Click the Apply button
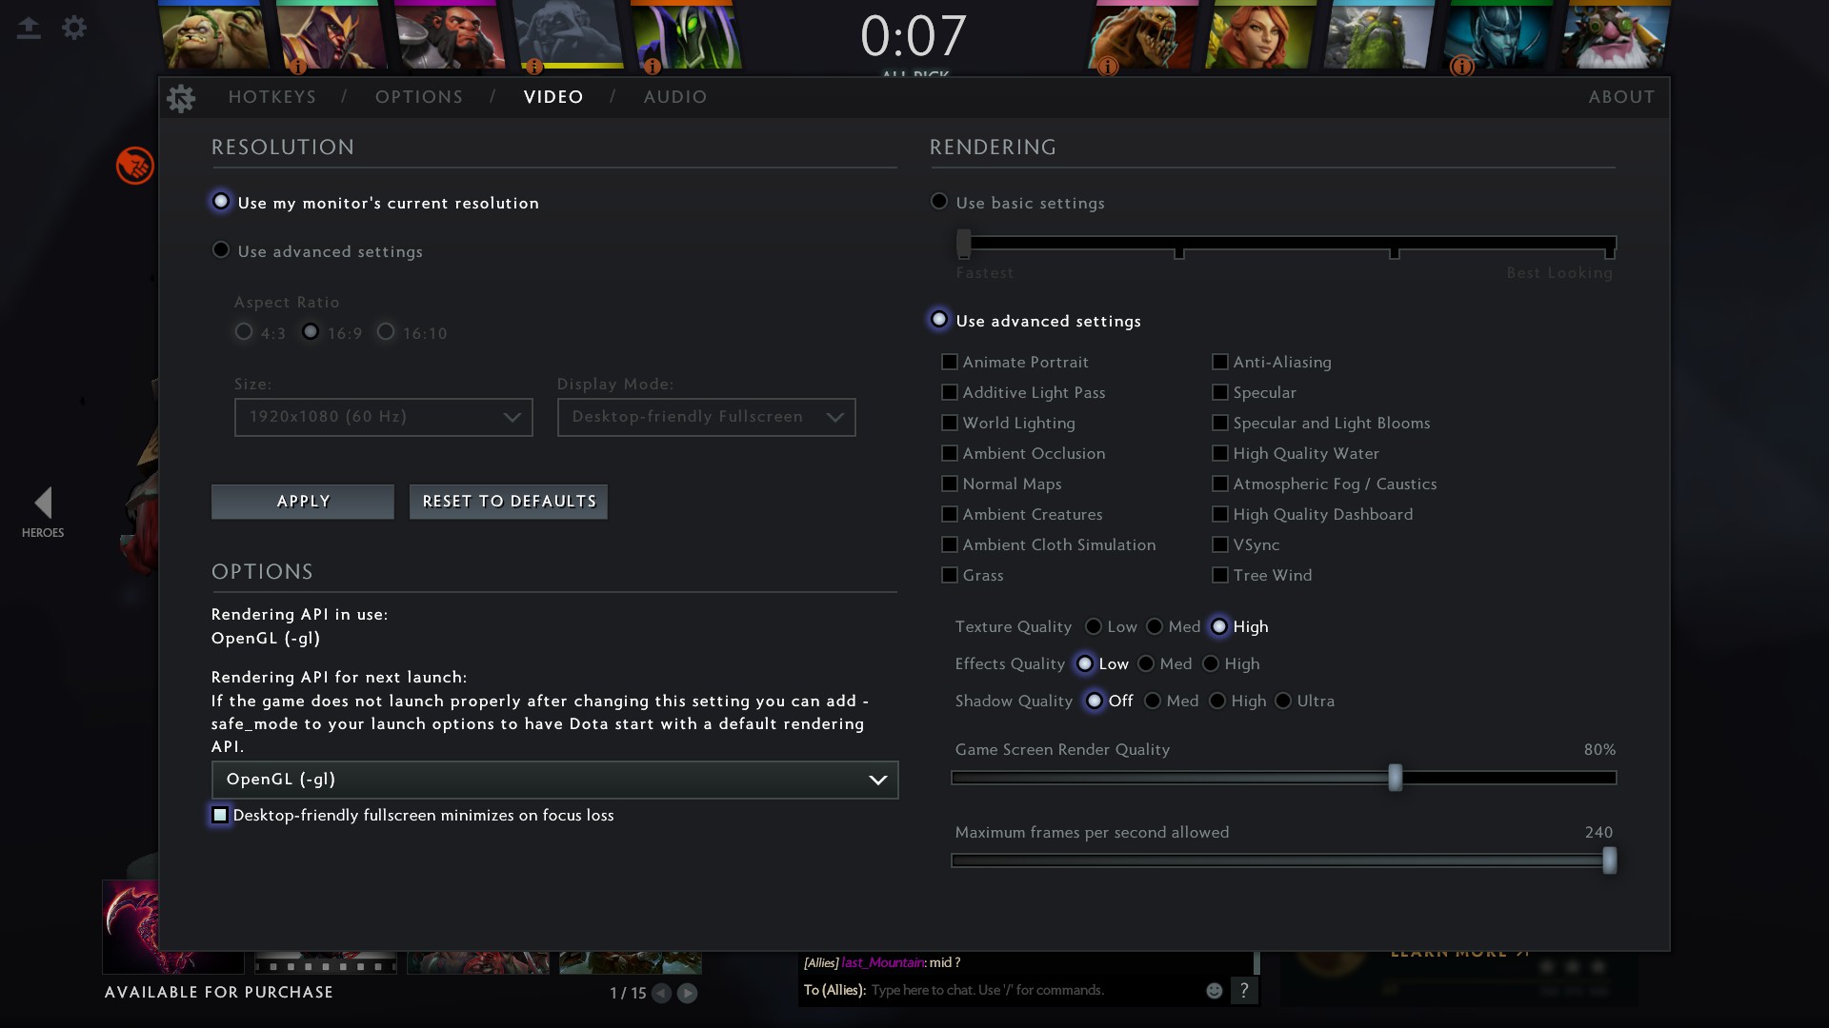This screenshot has width=1829, height=1028. pos(302,502)
